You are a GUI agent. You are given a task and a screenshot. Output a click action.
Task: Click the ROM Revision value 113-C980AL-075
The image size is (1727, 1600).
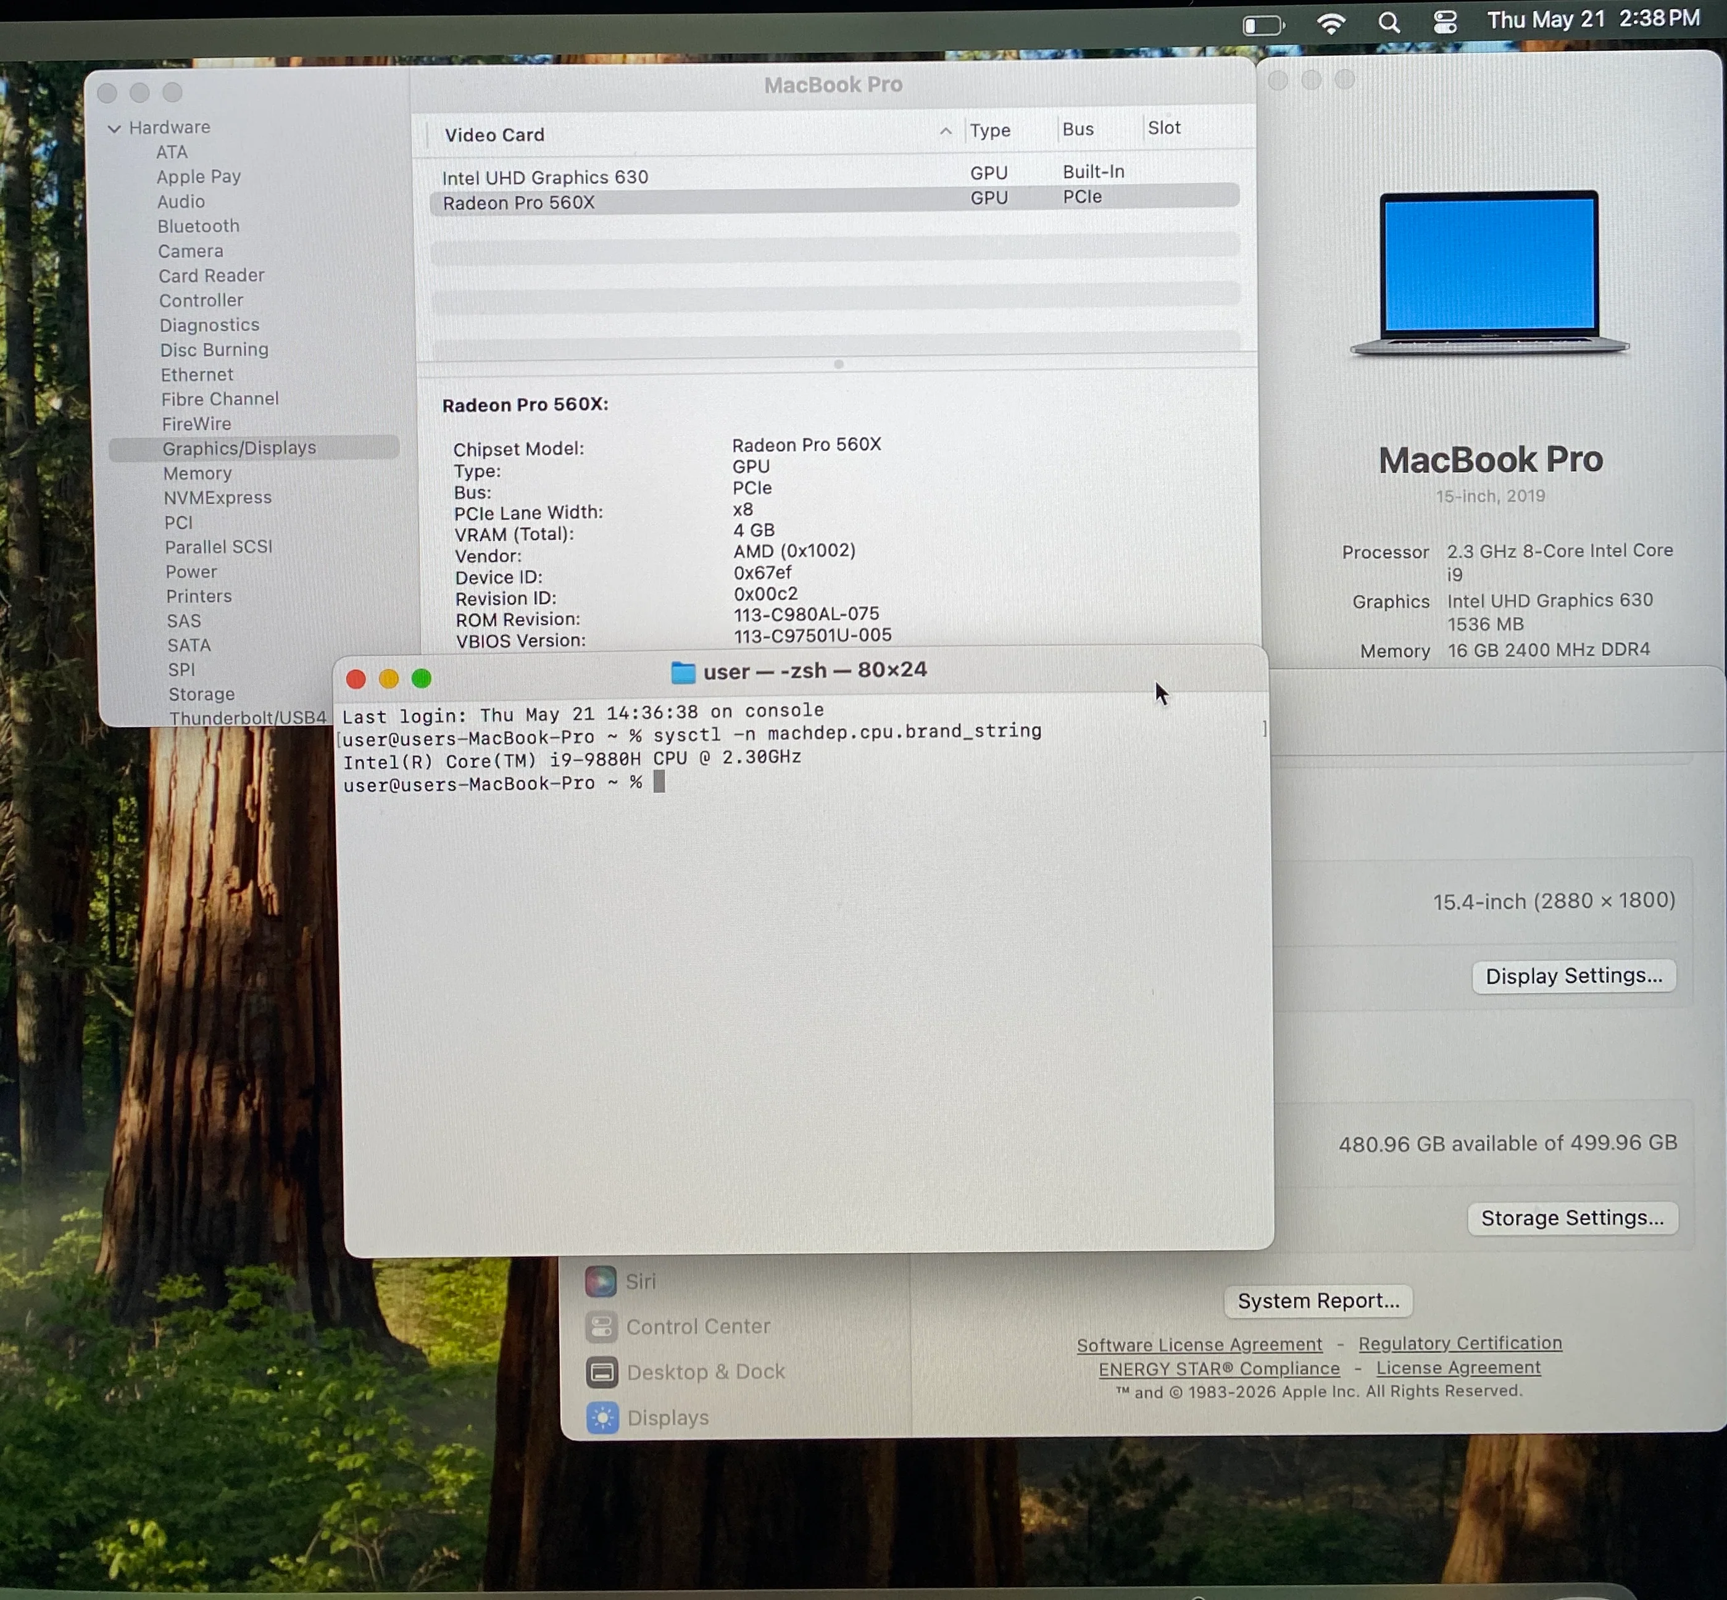(x=806, y=614)
